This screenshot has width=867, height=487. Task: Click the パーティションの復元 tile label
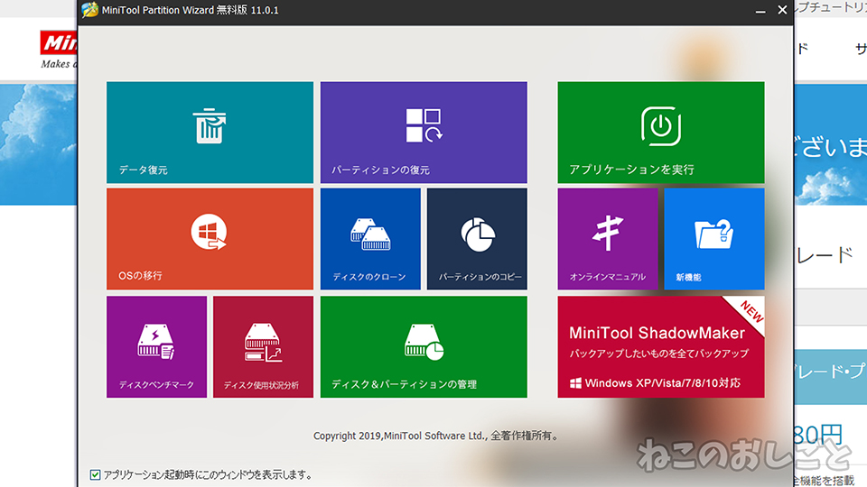[380, 170]
